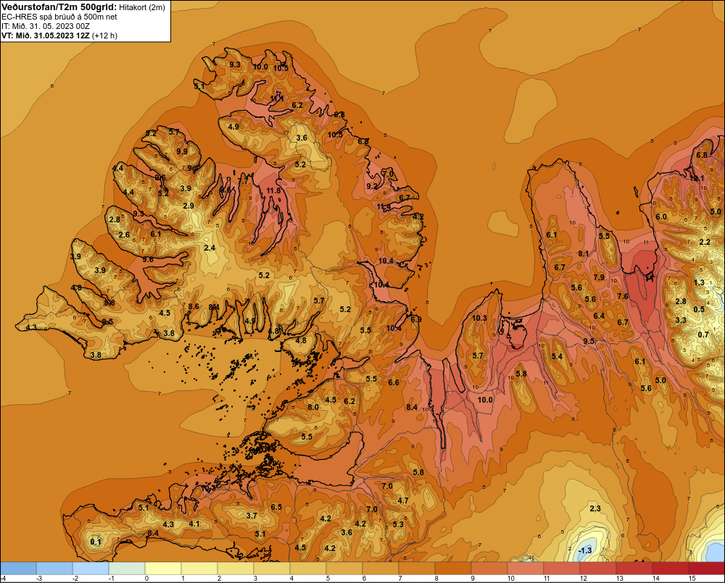Click the '0.7' temperature value on map
Viewport: 725px width, 583px height.
[x=703, y=335]
